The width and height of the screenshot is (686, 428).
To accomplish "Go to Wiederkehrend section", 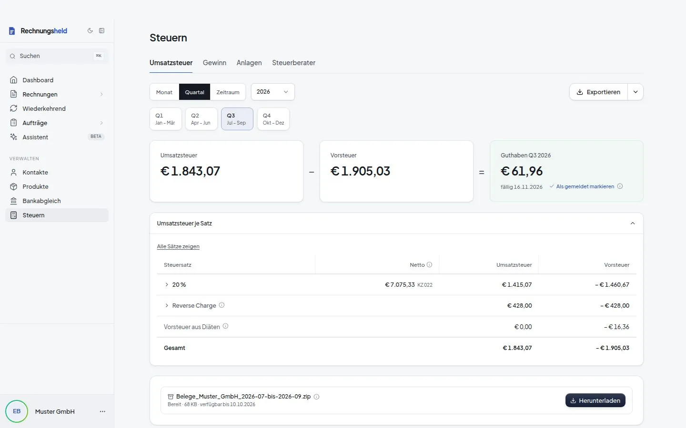I will (x=57, y=108).
